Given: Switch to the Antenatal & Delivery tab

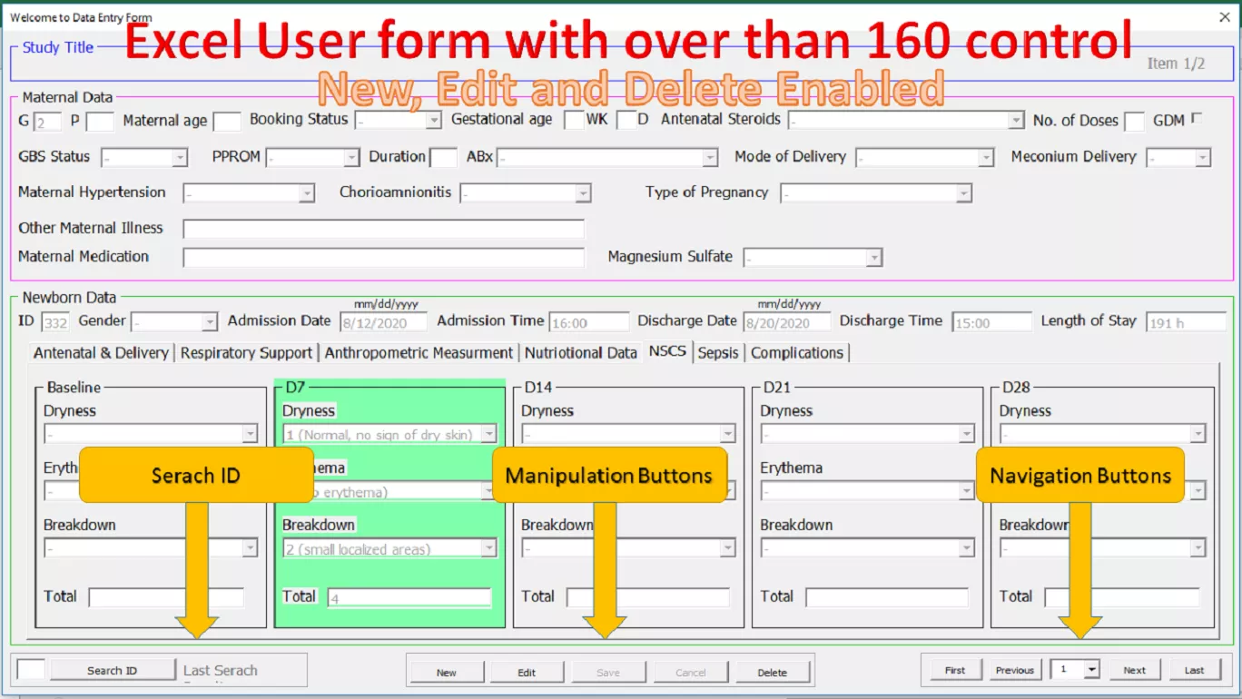Looking at the screenshot, I should [101, 353].
